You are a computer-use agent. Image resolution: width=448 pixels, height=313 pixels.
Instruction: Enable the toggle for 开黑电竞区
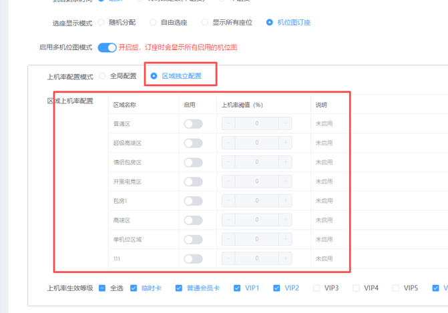(194, 182)
